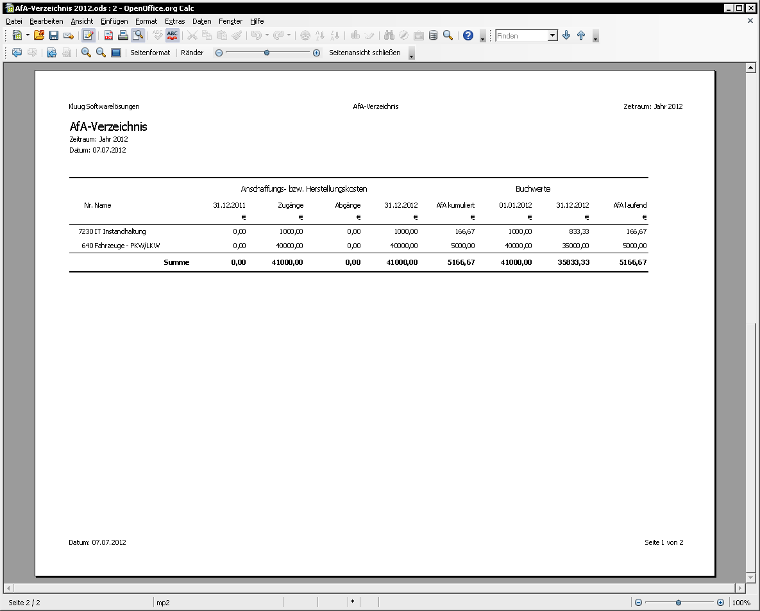Toggle the Edit File mode button
The image size is (760, 611).
coord(89,36)
